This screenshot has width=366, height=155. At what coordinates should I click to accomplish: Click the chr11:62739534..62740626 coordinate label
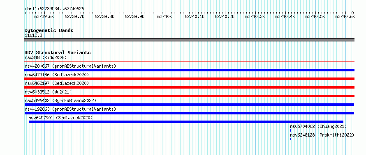pyautogui.click(x=54, y=9)
